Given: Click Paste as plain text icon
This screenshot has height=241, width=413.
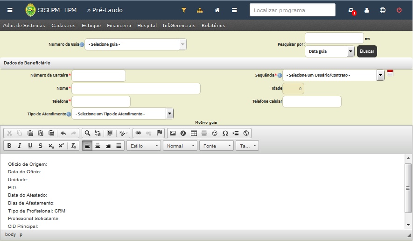Looking at the screenshot, I should tap(41, 133).
